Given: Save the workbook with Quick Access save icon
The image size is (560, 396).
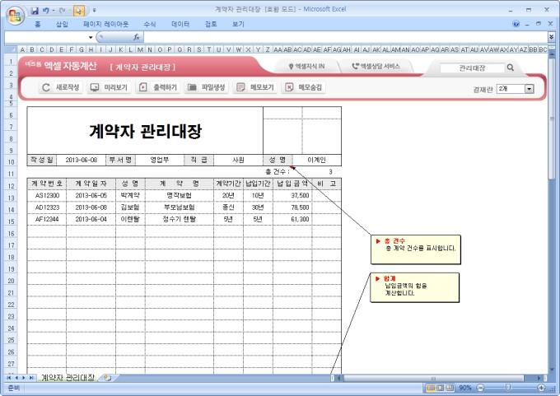Looking at the screenshot, I should pyautogui.click(x=35, y=11).
